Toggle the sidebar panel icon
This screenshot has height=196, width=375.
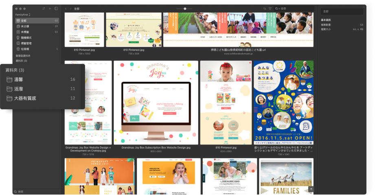pos(56,9)
